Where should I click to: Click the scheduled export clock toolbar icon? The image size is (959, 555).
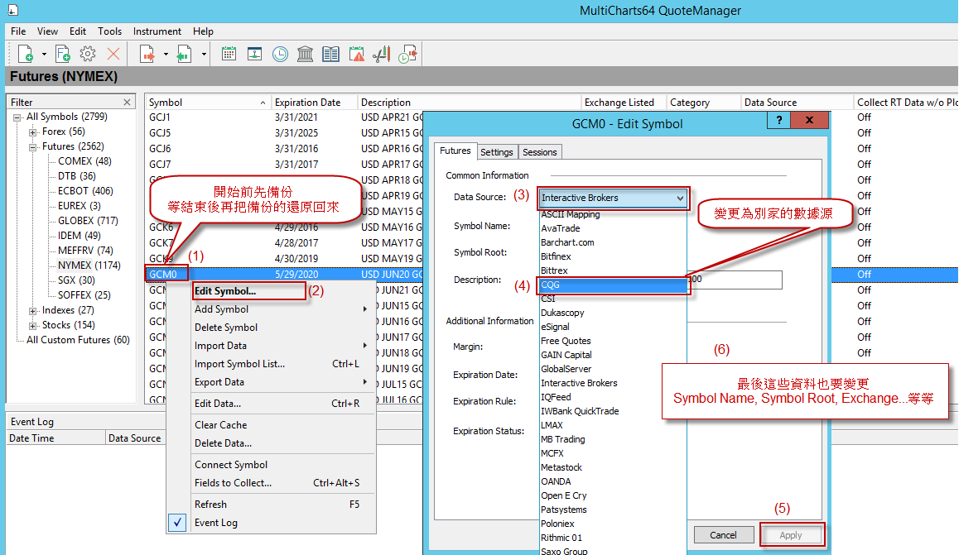[407, 55]
